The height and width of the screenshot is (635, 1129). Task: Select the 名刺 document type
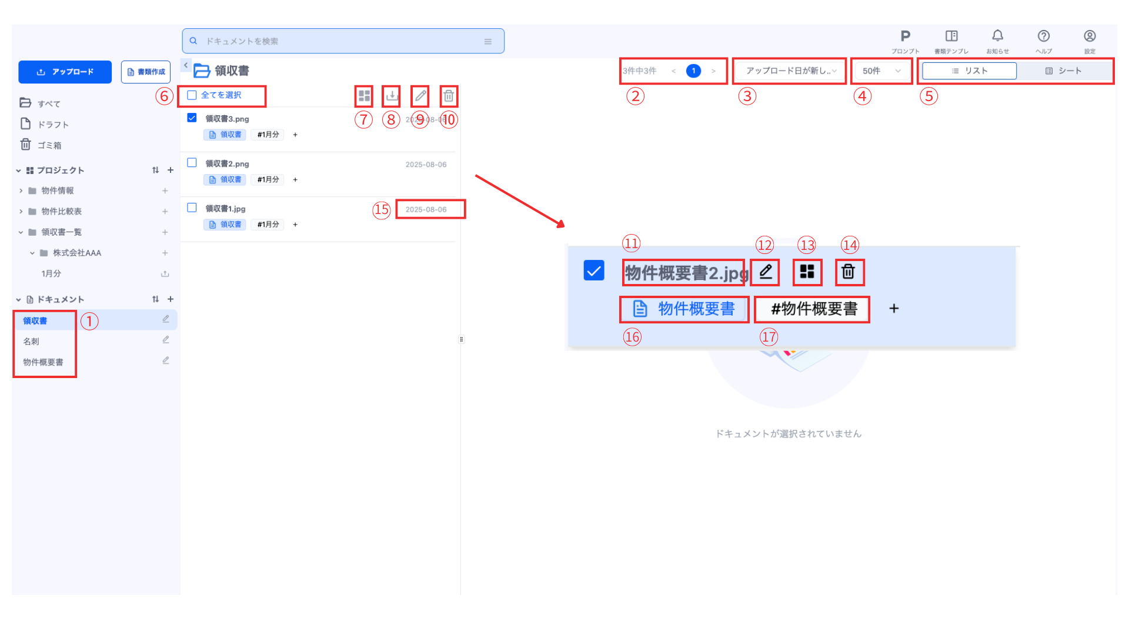(31, 342)
